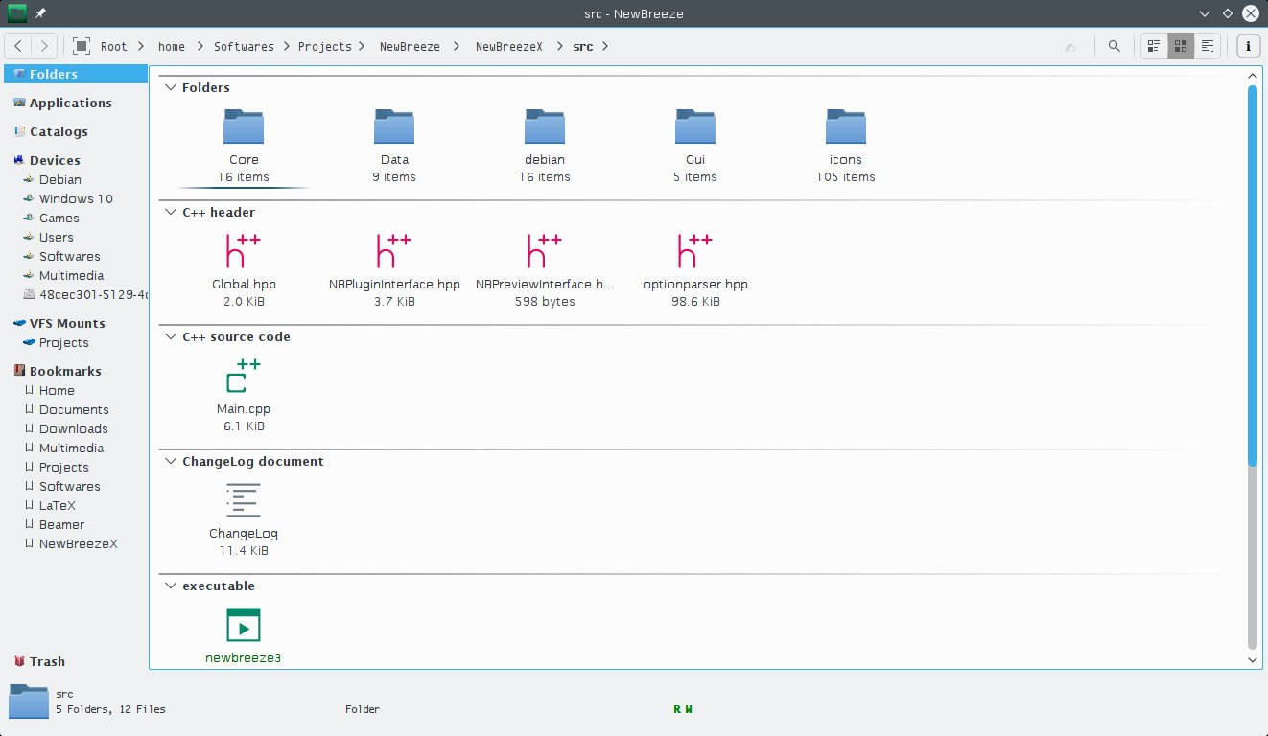Click the edit address pencil icon
The width and height of the screenshot is (1268, 736).
coord(1069,46)
